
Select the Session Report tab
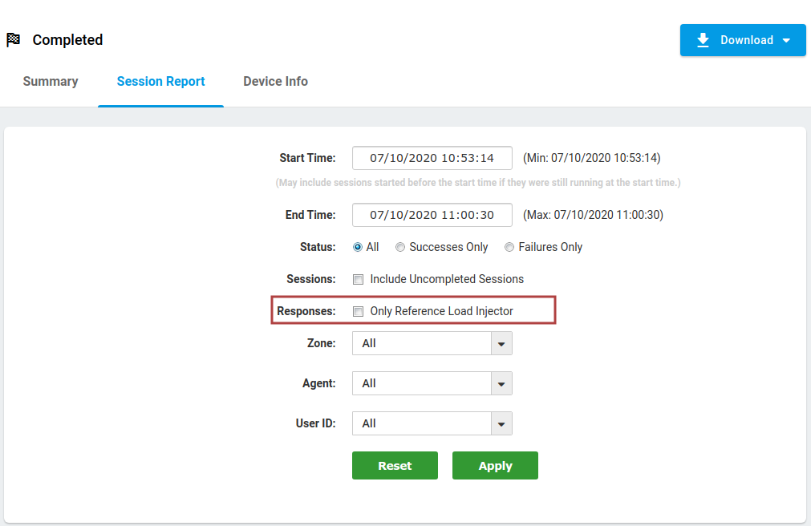[160, 81]
